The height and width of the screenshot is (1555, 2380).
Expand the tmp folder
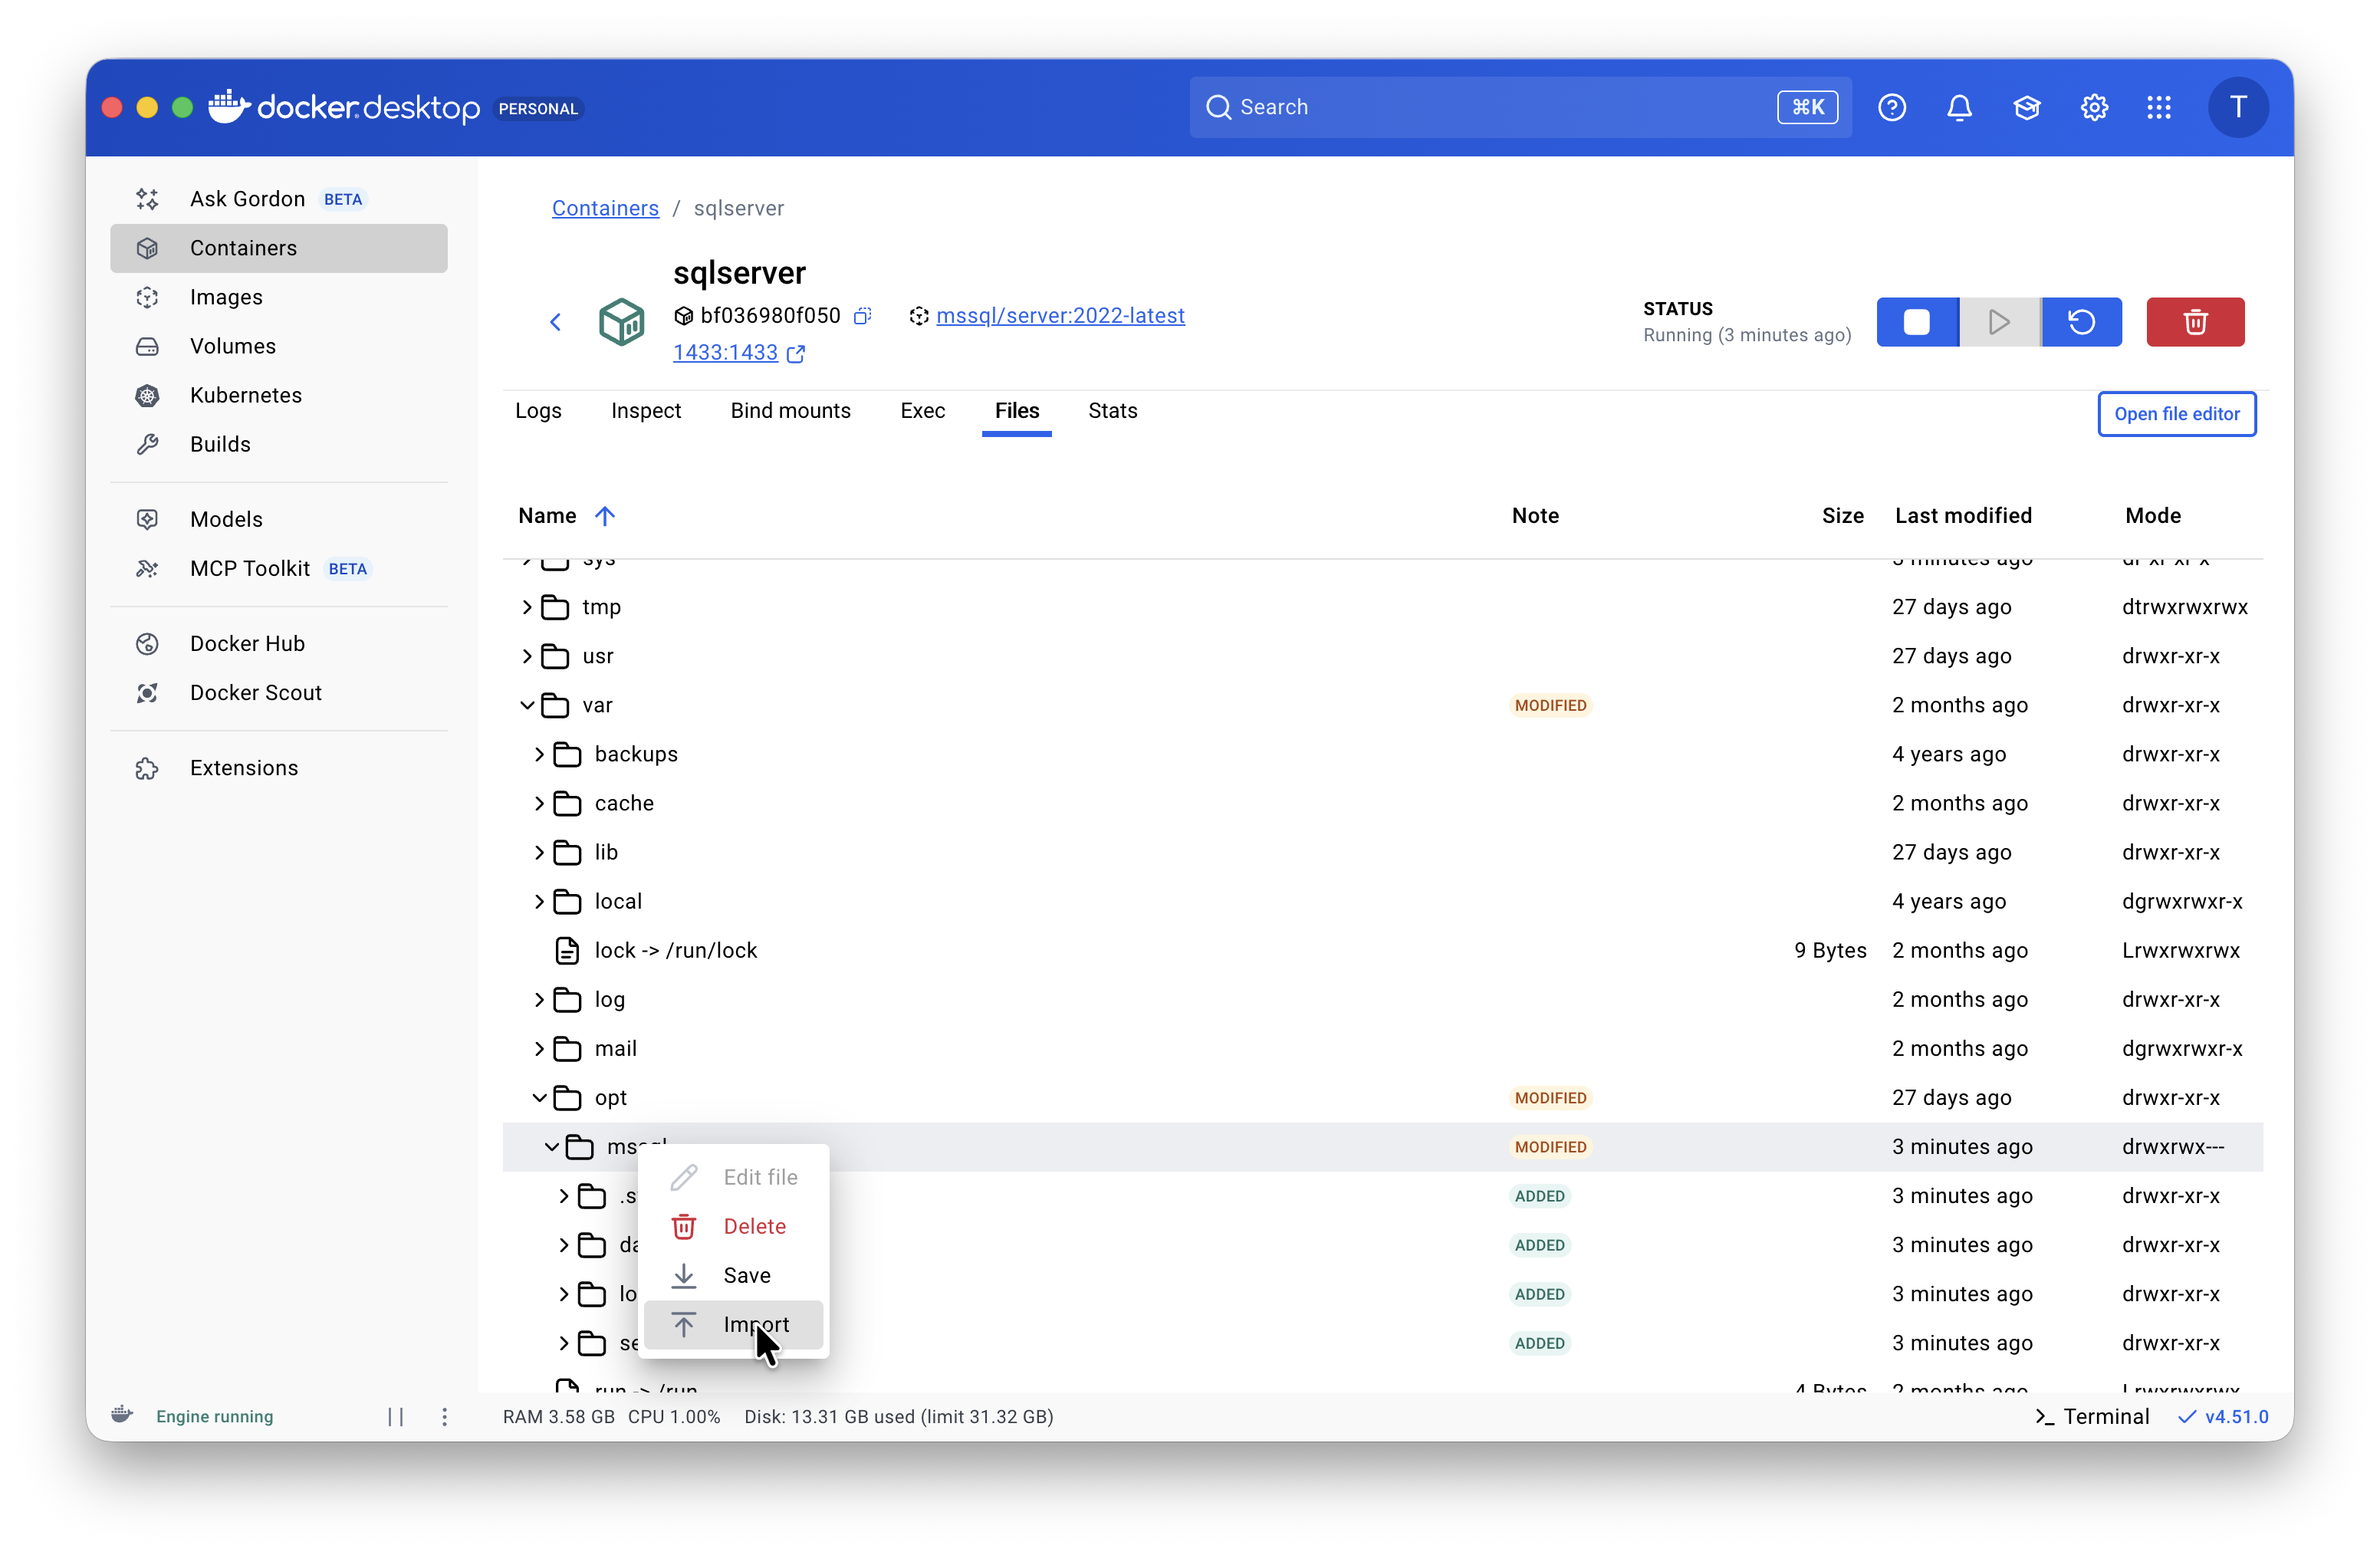point(527,607)
